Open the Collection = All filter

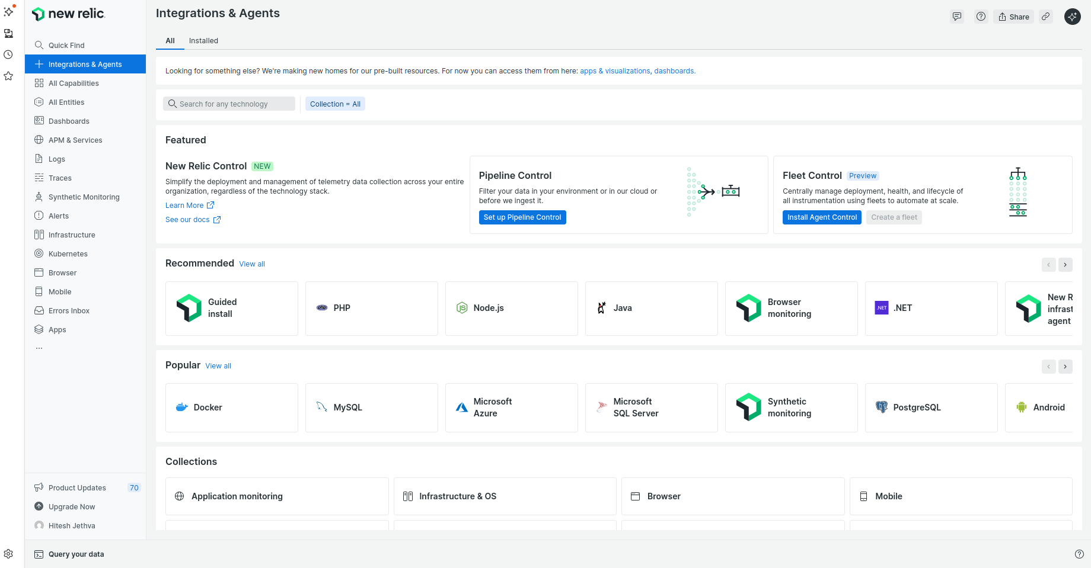[335, 104]
